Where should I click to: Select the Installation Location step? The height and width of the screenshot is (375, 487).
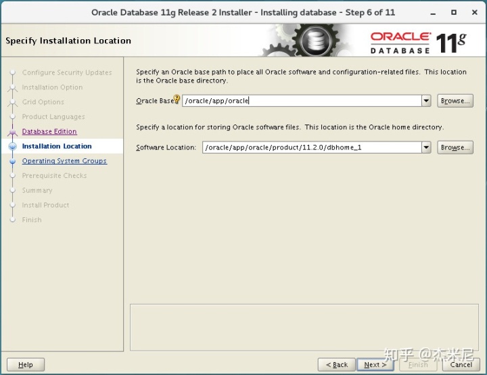(x=57, y=146)
